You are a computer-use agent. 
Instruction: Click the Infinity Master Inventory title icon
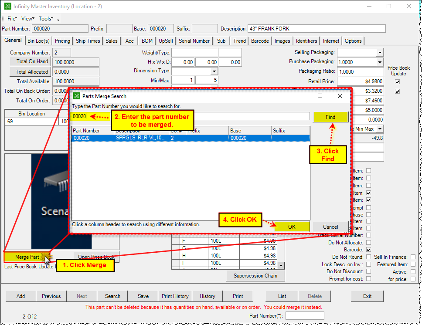click(8, 6)
